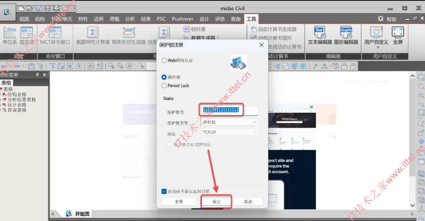This screenshot has width=425, height=221.
Task: Open the 视图 ribbon tab
Action: 24,19
